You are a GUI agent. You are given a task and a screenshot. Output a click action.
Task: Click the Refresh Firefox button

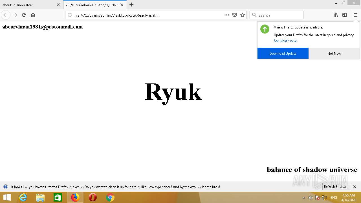[x=336, y=187]
